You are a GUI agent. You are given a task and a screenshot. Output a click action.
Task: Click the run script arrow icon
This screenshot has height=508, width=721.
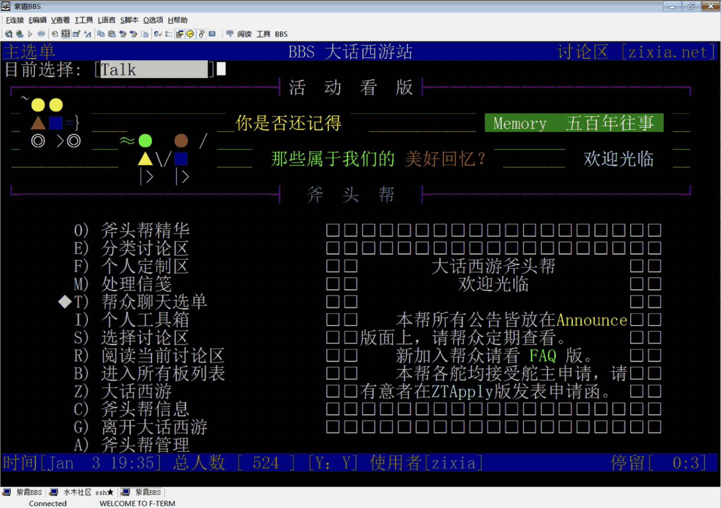30,33
